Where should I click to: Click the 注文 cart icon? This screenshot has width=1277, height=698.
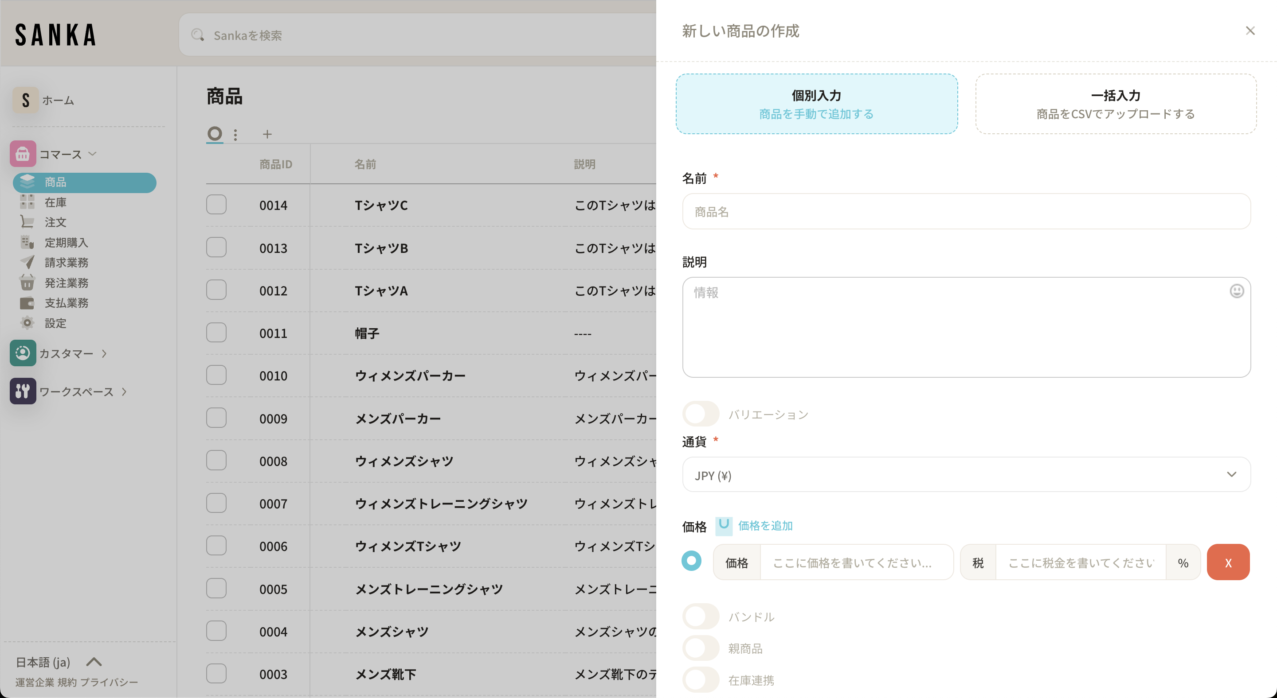pos(27,222)
